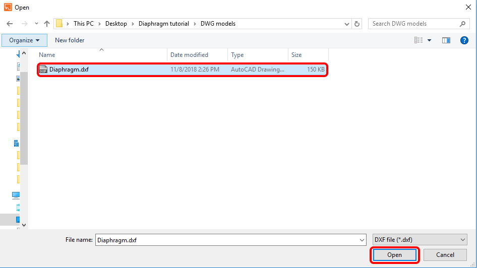Expand chevron after Desktop breadcrumb

pyautogui.click(x=133, y=24)
